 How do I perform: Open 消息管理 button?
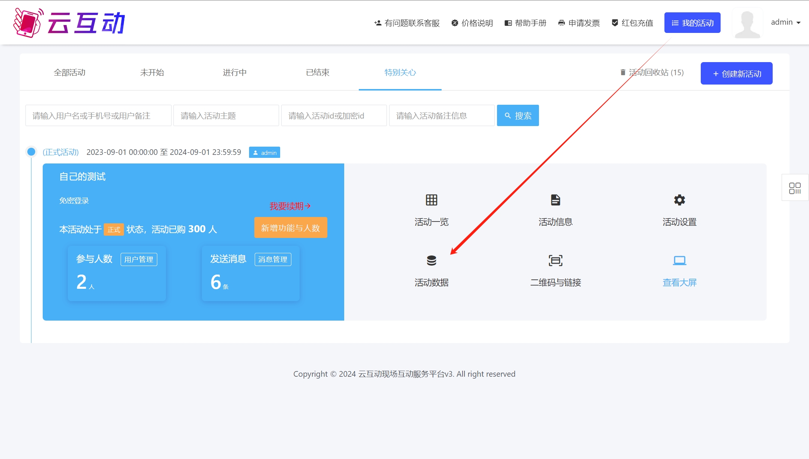tap(273, 259)
